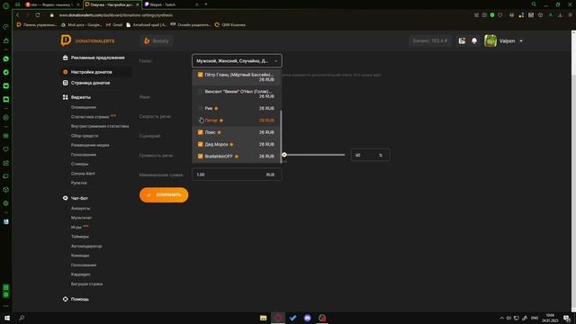The width and height of the screenshot is (576, 324).
Task: Click the Виджеты section heading
Action: coord(80,97)
